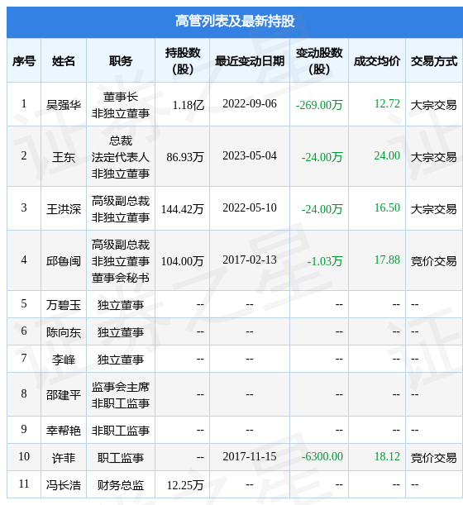Select the change value -6300.00
Image resolution: width=463 pixels, height=505 pixels.
click(322, 457)
